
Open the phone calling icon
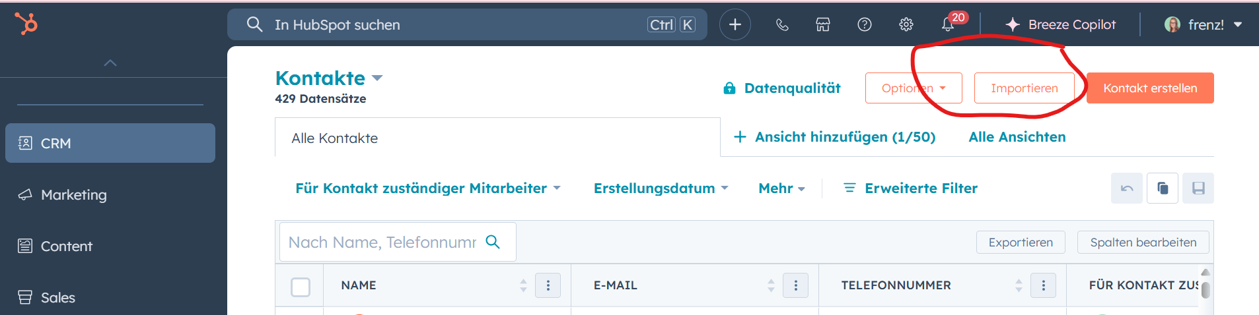coord(782,24)
